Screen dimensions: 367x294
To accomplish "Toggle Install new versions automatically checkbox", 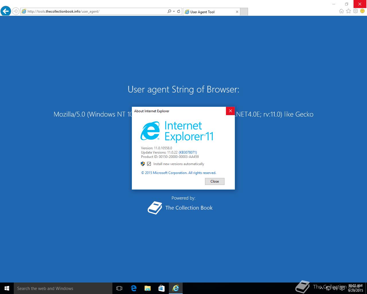I will 149,164.
